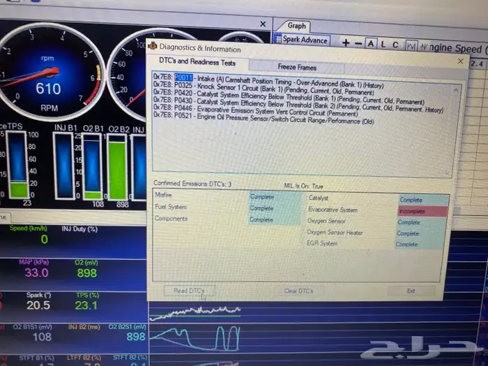Click the Exit button in diagnostics dialog
The image size is (488, 366).
tap(411, 291)
